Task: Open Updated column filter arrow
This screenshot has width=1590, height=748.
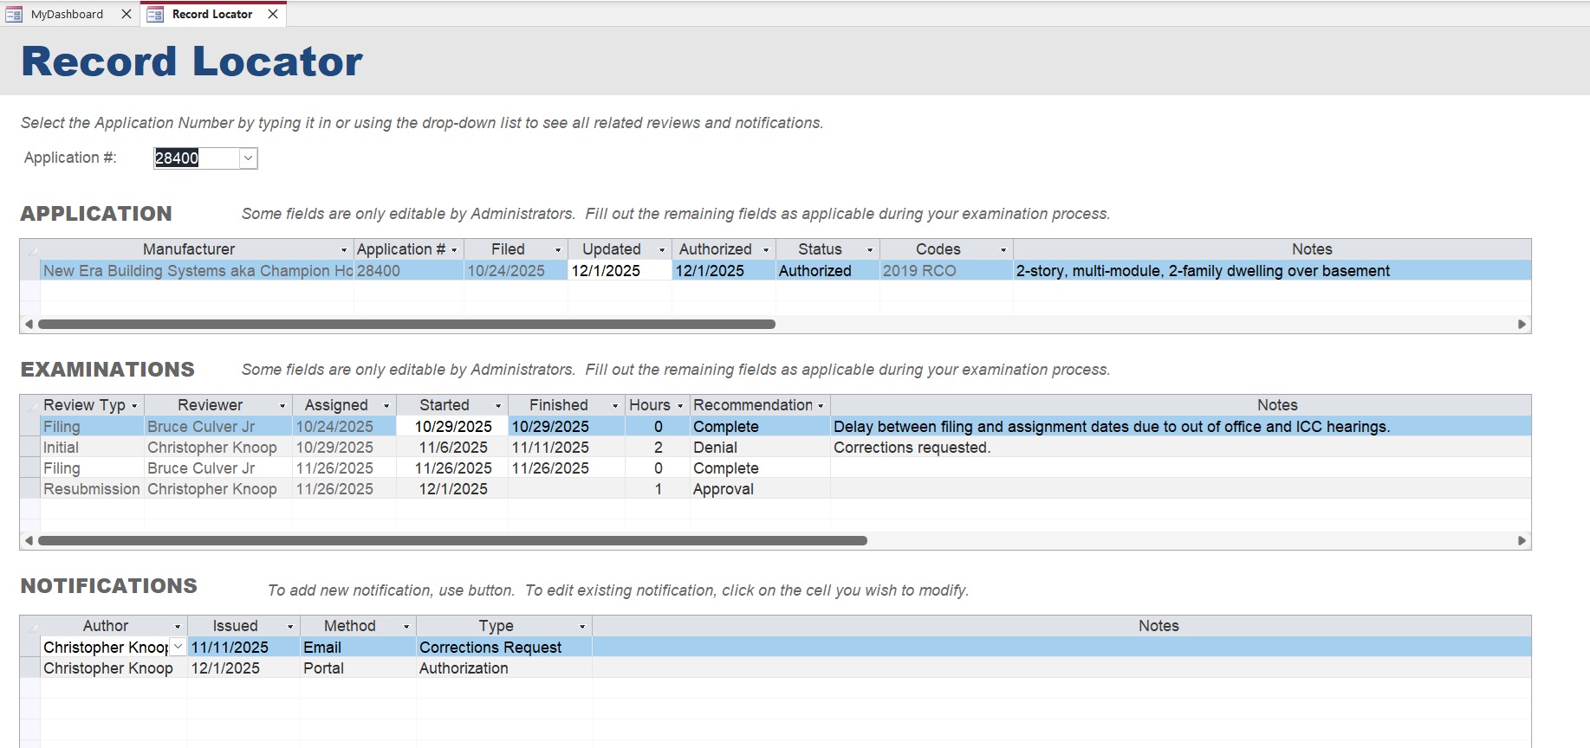Action: pyautogui.click(x=662, y=250)
